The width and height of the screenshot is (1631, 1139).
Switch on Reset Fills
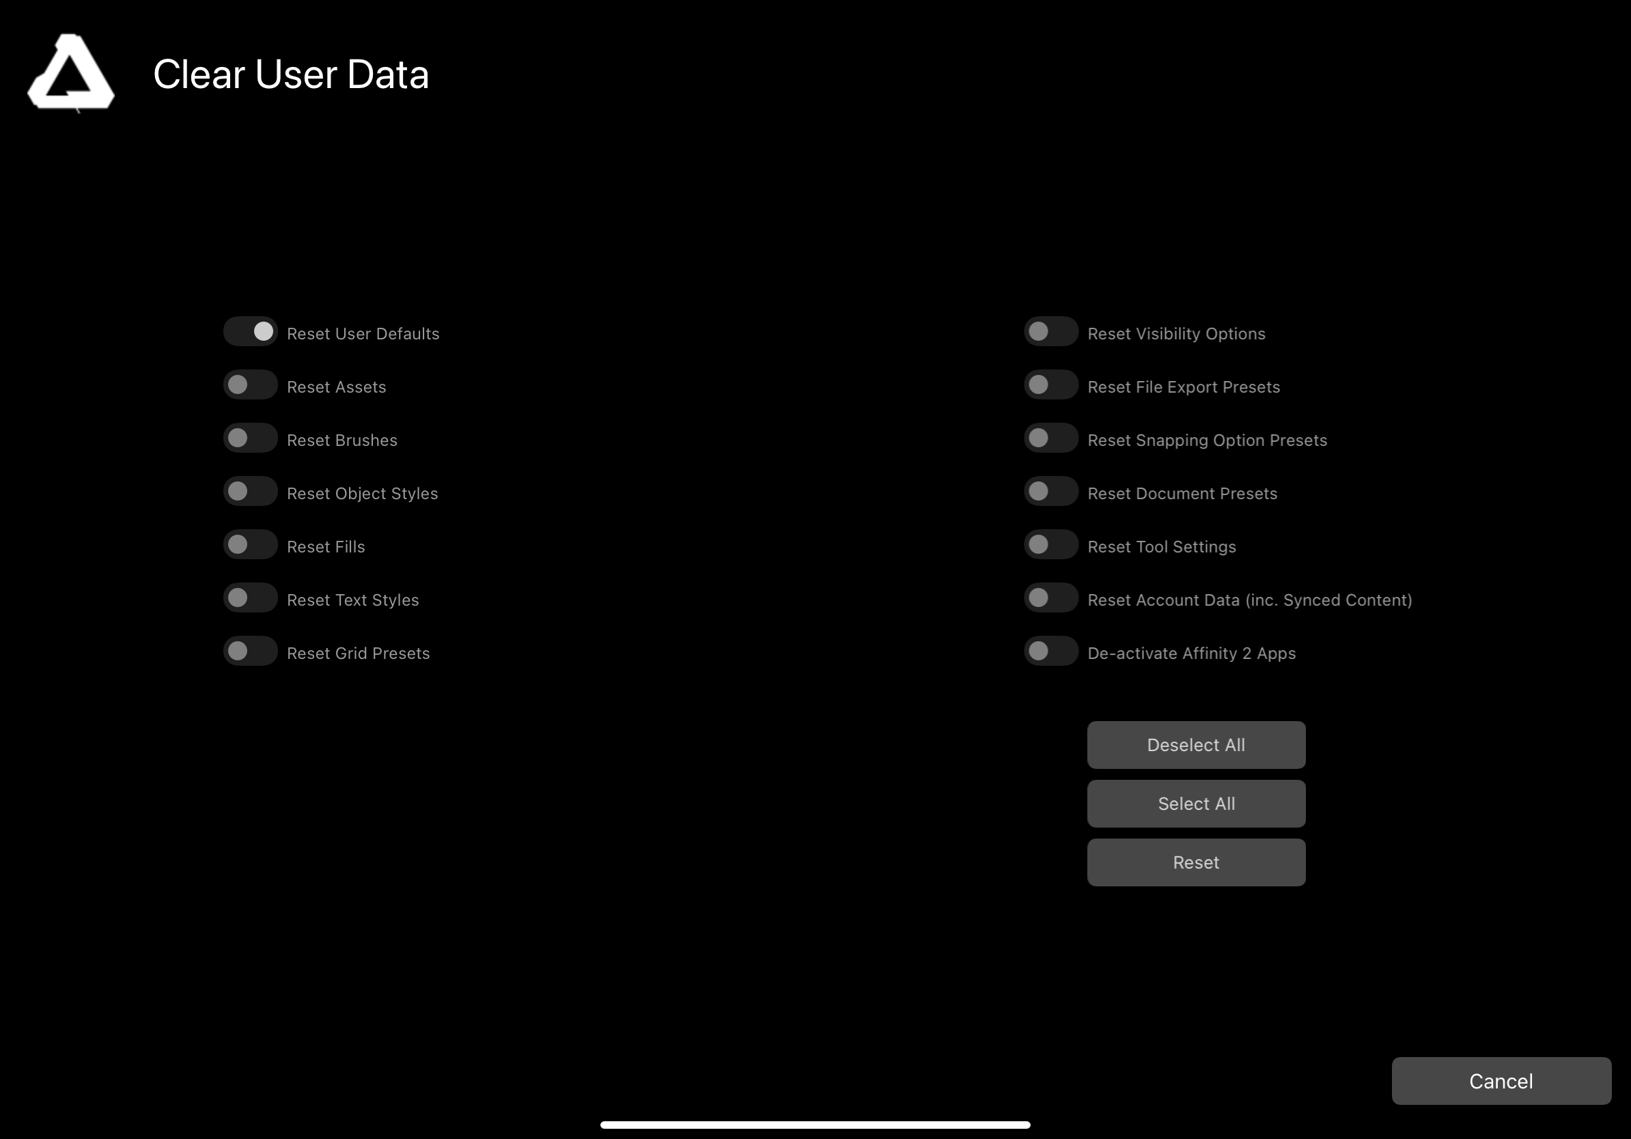click(250, 545)
